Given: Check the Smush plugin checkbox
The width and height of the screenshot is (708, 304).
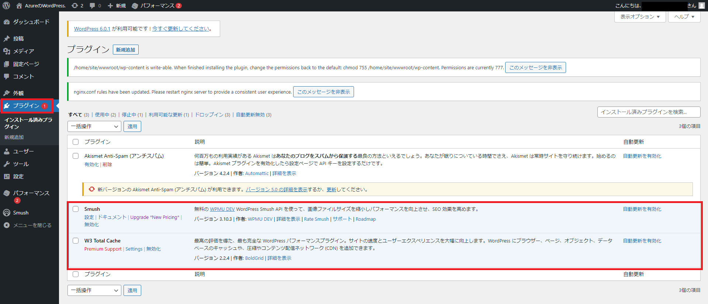Looking at the screenshot, I should click(x=76, y=209).
